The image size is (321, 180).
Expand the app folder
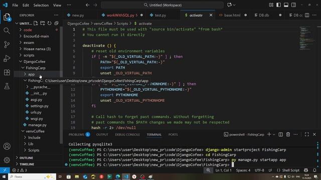(x=31, y=74)
